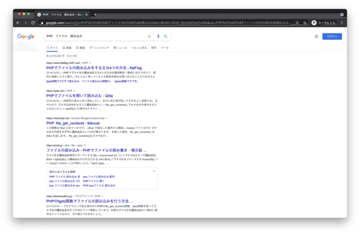Open flatFlag result PHPでファイルの読み込みをする主な4つの方法
The image size is (360, 235).
pyautogui.click(x=94, y=68)
